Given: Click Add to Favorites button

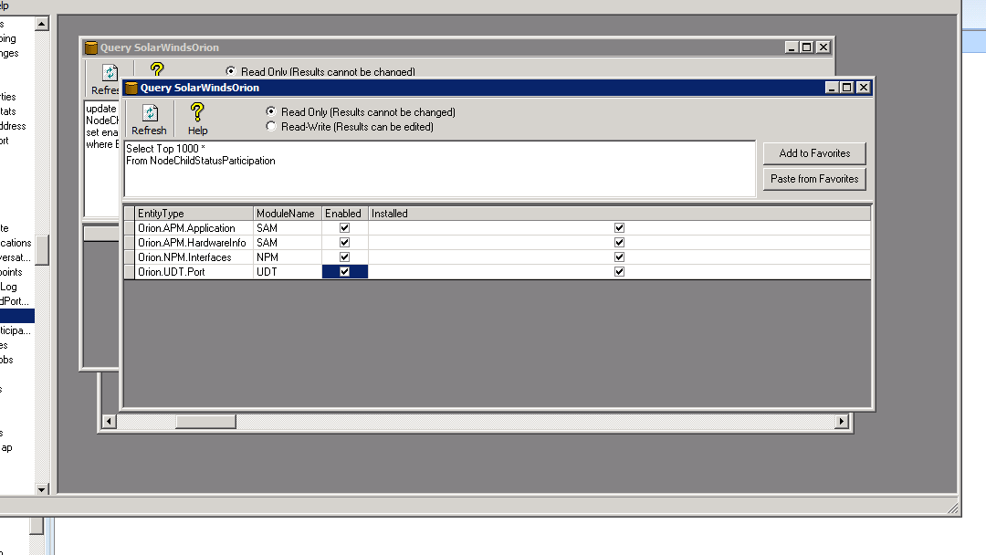Looking at the screenshot, I should pos(814,153).
